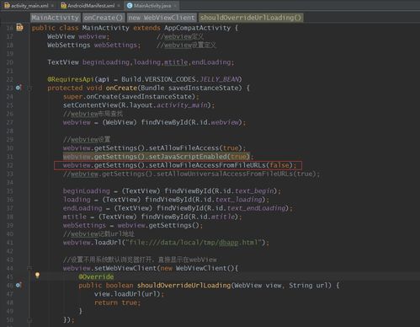Image resolution: width=420 pixels, height=327 pixels.
Task: Click the override gutter icon beside shouldOverrideUrlLoading
Action: [x=19, y=285]
